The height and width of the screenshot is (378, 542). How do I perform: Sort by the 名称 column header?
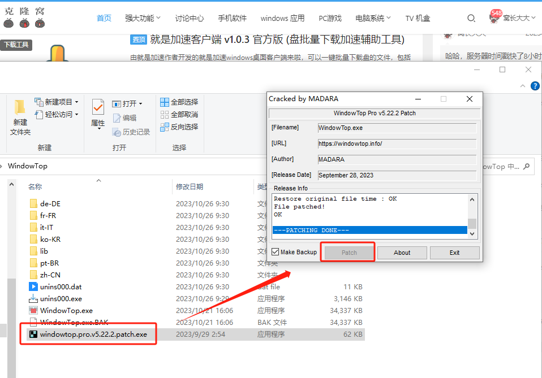pyautogui.click(x=35, y=187)
